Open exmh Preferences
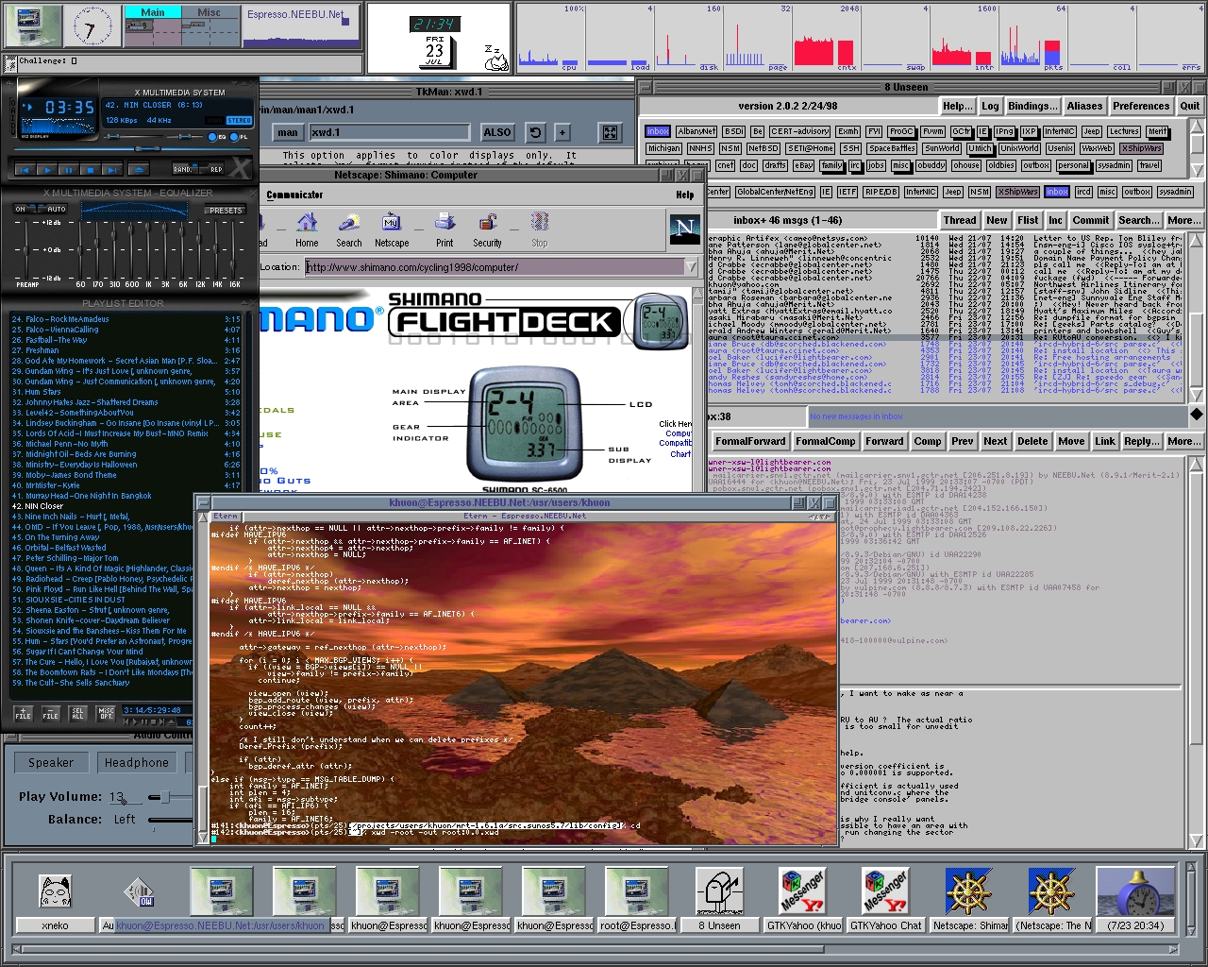The height and width of the screenshot is (967, 1208). [1141, 106]
